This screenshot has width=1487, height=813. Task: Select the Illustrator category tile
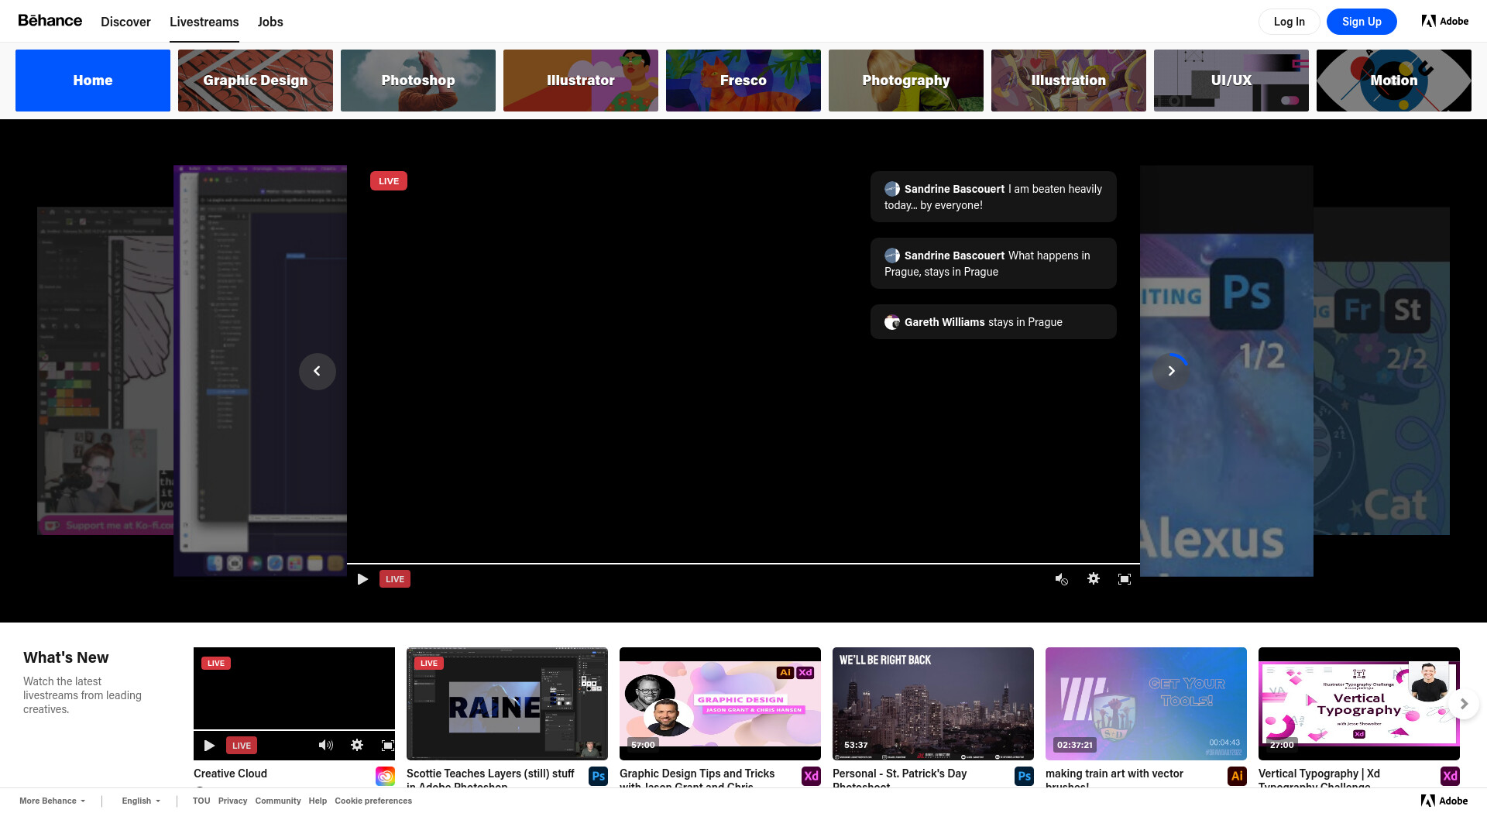pyautogui.click(x=581, y=81)
